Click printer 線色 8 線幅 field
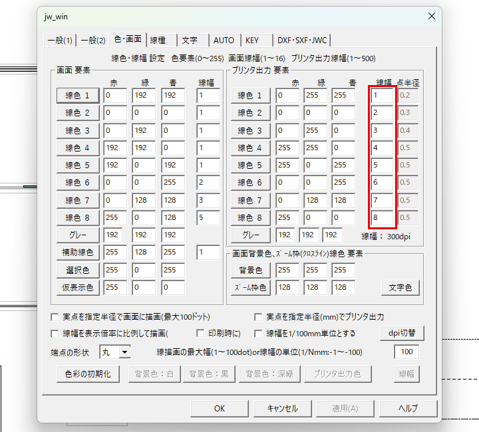This screenshot has height=432, width=479. point(382,218)
